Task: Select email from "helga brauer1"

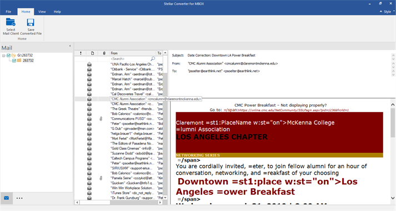Action: click(x=133, y=133)
